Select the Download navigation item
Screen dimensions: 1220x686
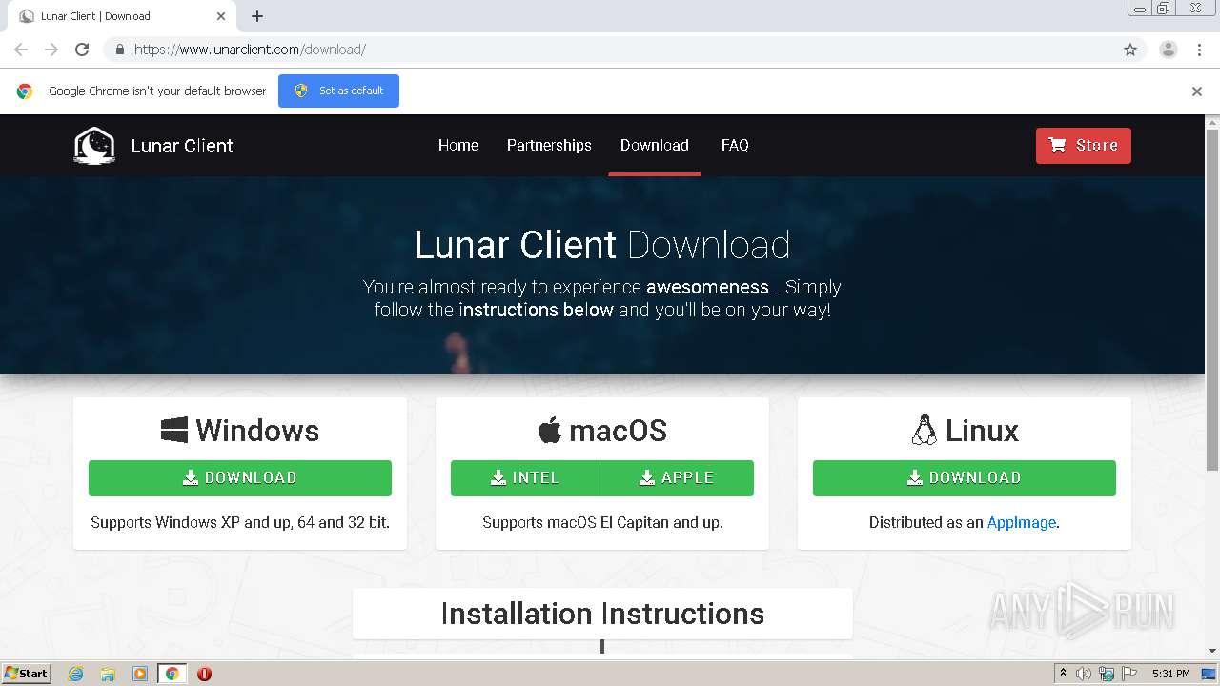coord(655,145)
